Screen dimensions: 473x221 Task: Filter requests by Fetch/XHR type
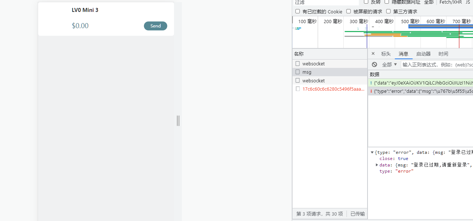click(450, 2)
